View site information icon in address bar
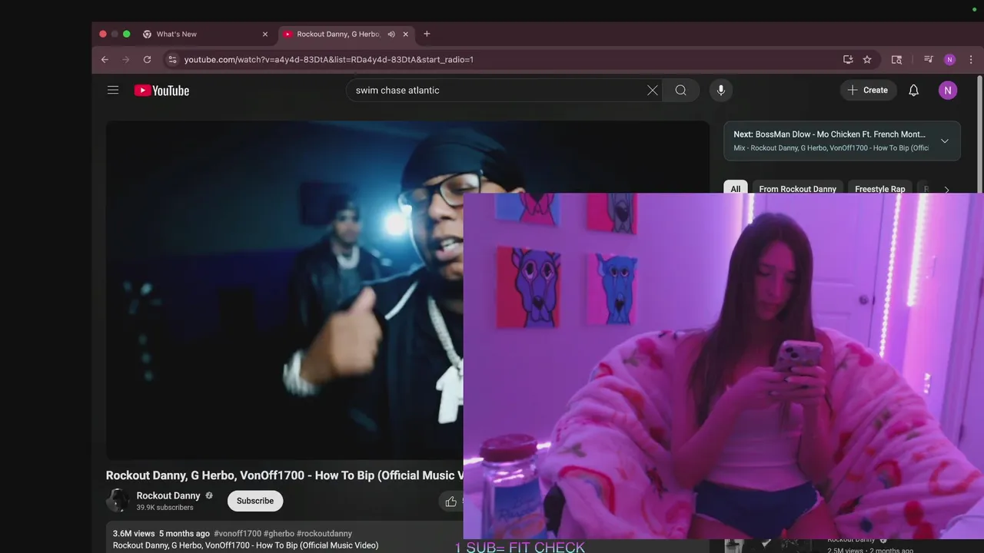The width and height of the screenshot is (984, 553). coord(172,59)
